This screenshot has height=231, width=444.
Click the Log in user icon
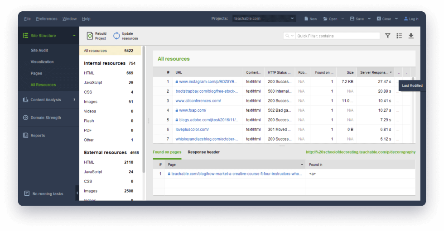pos(405,19)
